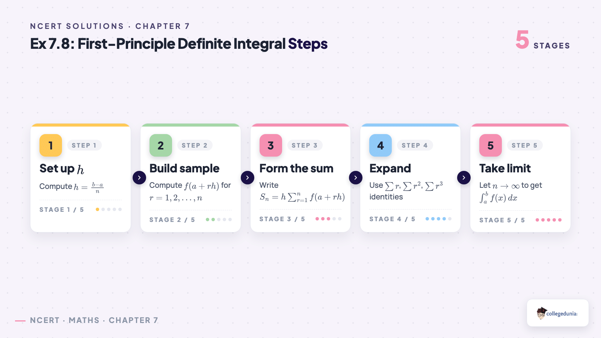Open the Form the sum card heading
Image resolution: width=601 pixels, height=338 pixels.
click(296, 168)
